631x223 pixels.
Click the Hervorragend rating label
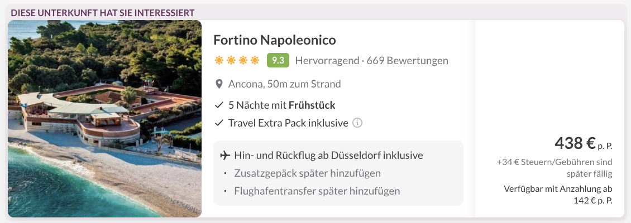[x=327, y=61]
